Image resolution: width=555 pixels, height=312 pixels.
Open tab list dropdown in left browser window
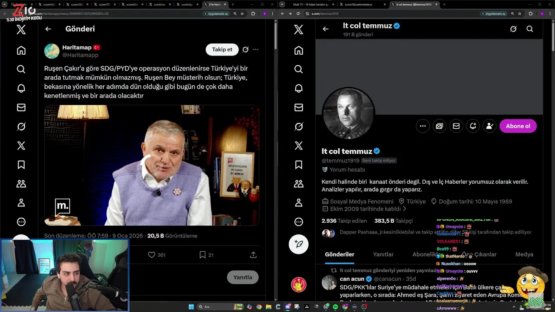click(x=5, y=4)
